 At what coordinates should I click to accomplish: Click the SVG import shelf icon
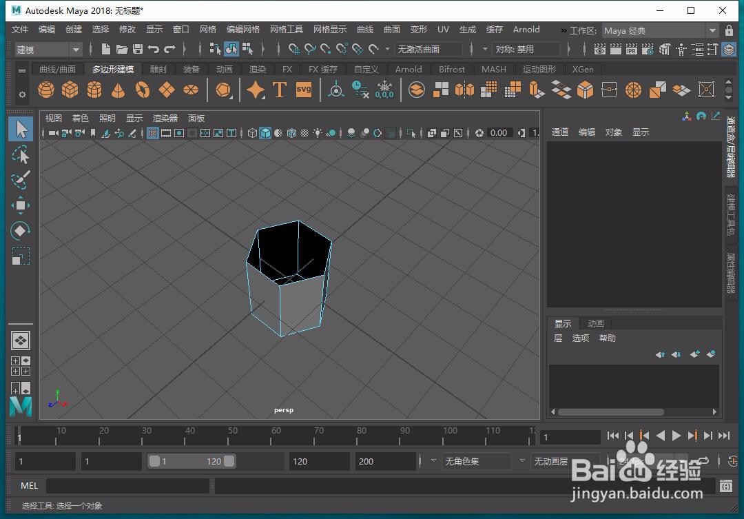tap(304, 90)
